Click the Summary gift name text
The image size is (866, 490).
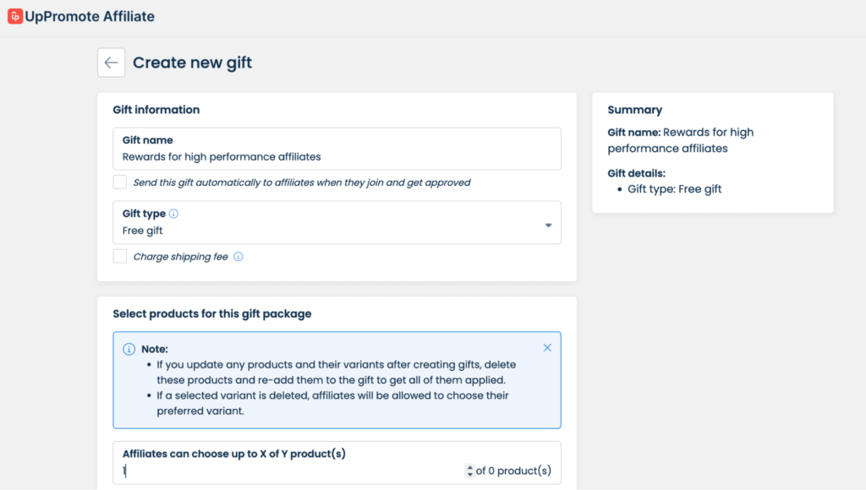click(x=680, y=140)
